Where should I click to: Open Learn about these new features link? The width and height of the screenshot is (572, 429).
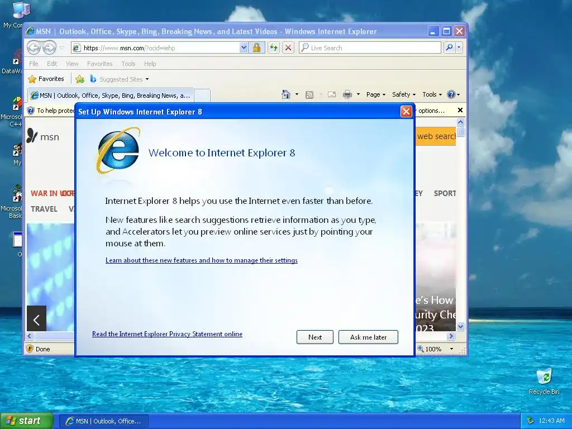(x=201, y=260)
